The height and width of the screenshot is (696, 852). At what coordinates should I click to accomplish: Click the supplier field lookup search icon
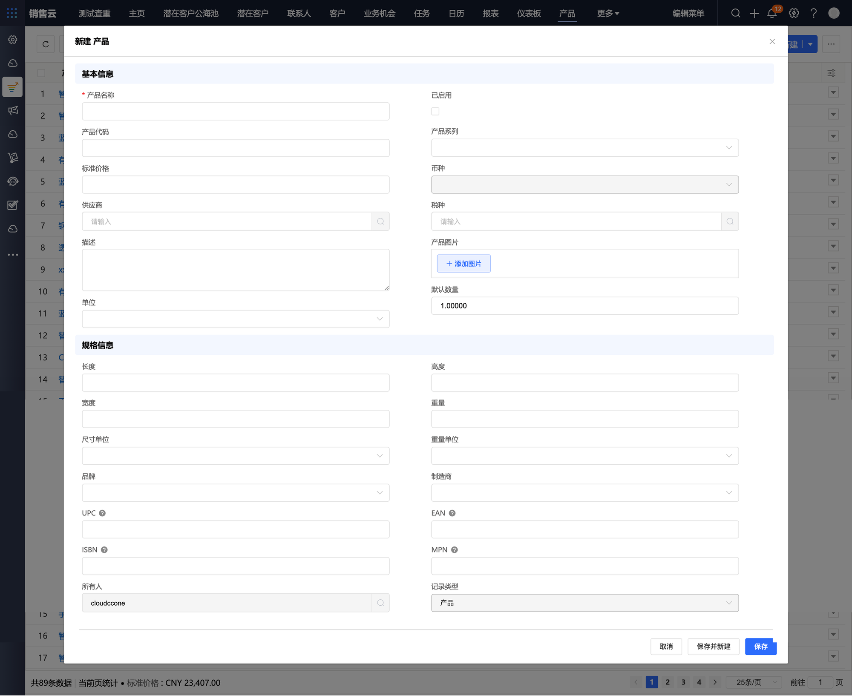380,221
